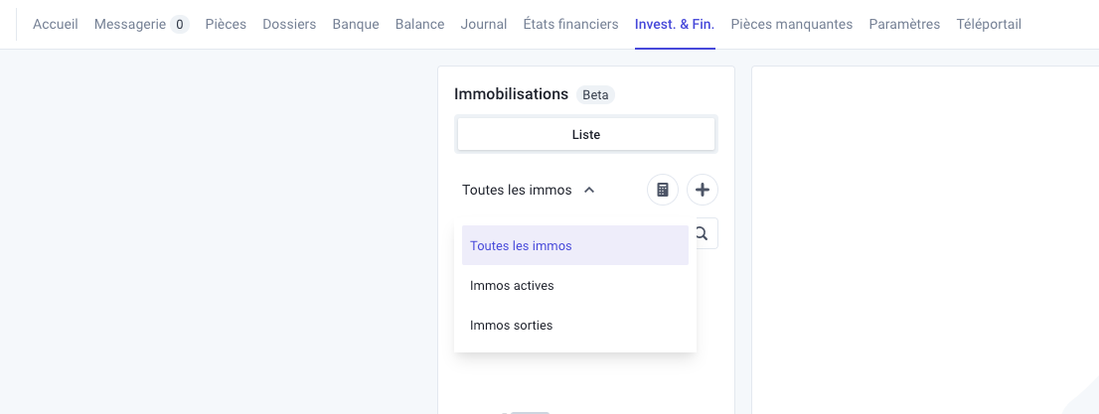Go to the Pièces tab
Image resolution: width=1099 pixels, height=414 pixels.
pyautogui.click(x=226, y=25)
